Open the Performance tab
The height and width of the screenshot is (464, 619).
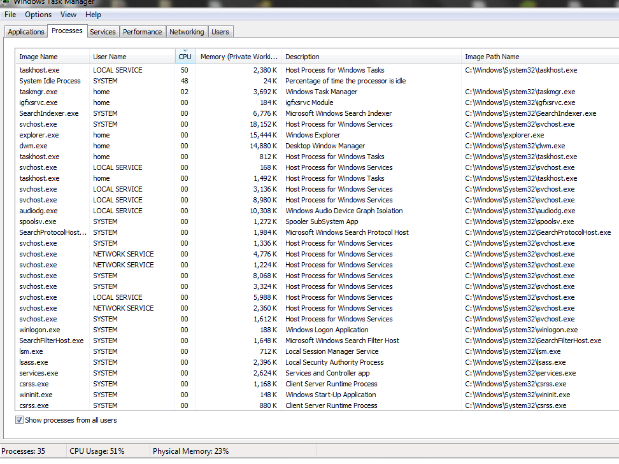click(143, 32)
